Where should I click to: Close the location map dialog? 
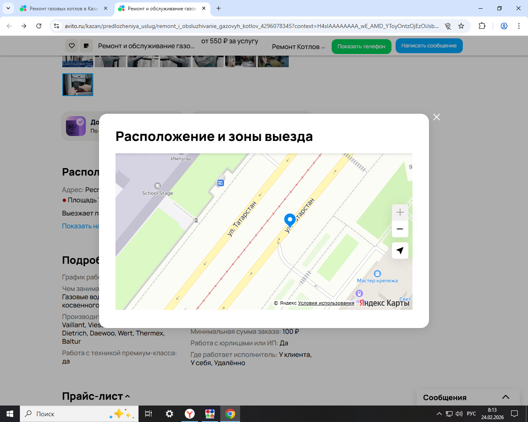[x=436, y=117]
